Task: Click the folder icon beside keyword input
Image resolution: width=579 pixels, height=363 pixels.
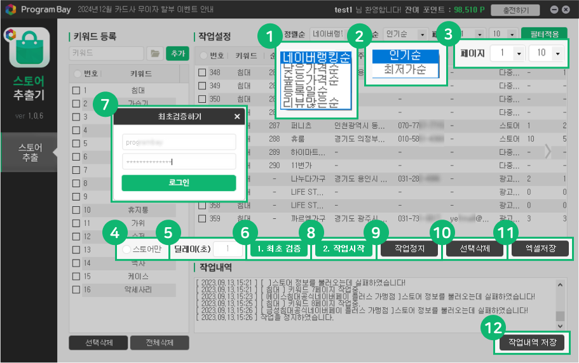Action: point(154,54)
